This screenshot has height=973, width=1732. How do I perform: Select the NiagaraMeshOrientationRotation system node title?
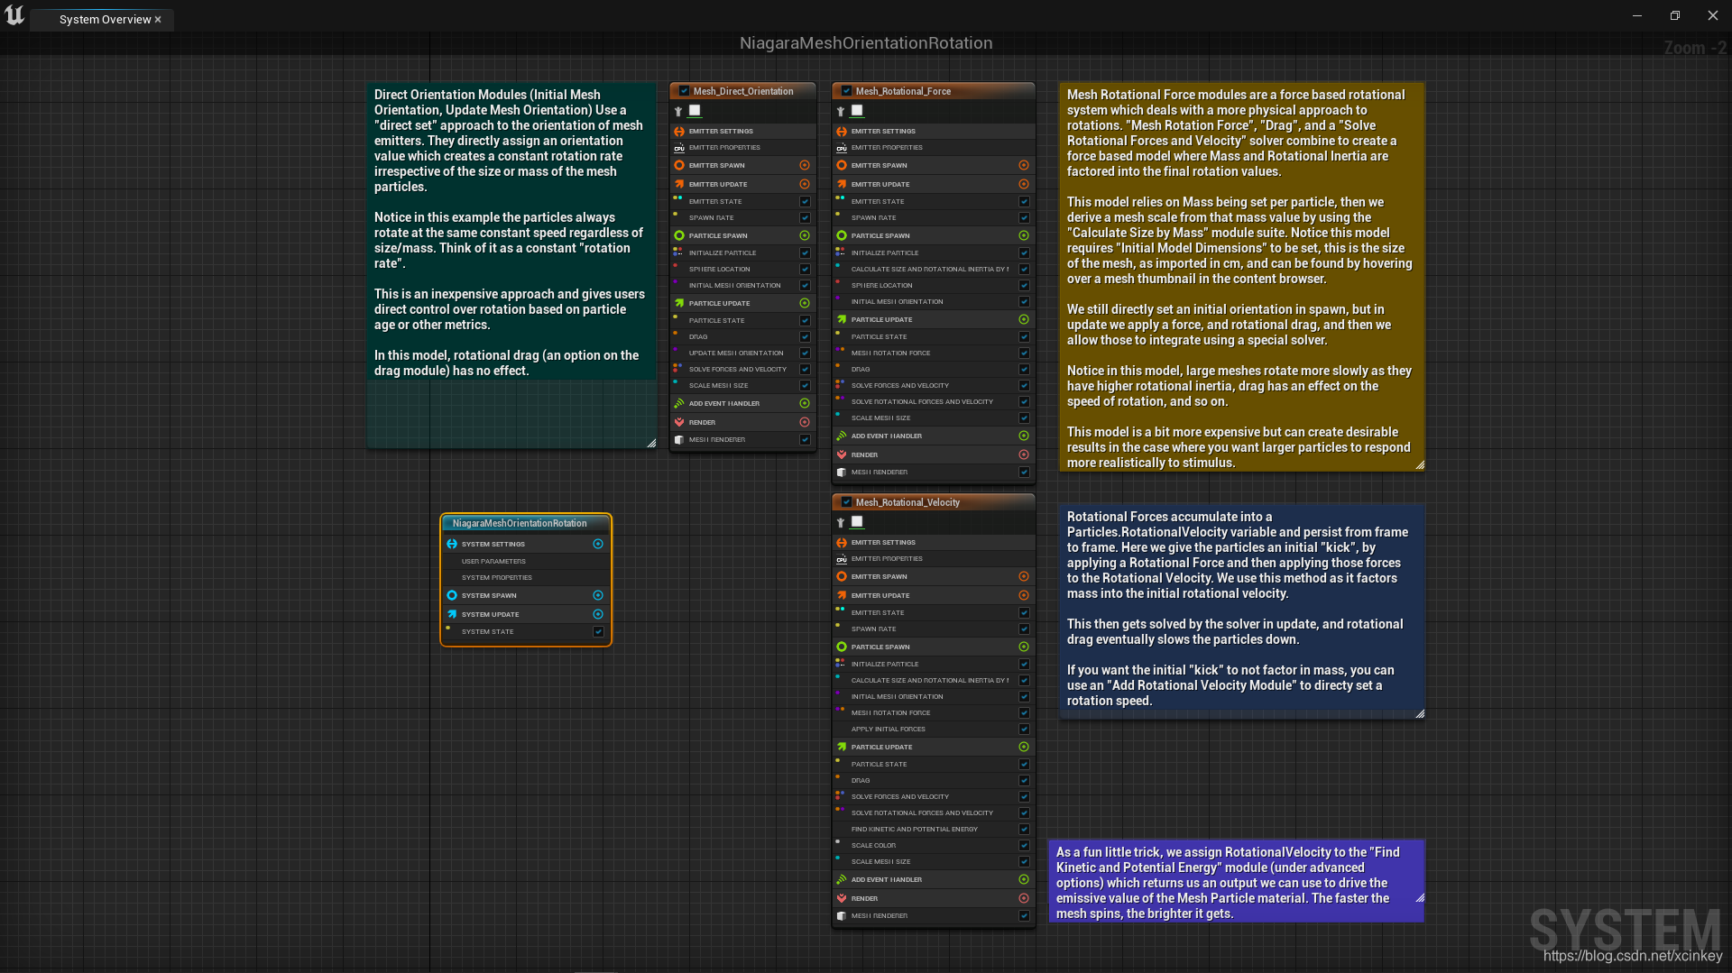(520, 524)
